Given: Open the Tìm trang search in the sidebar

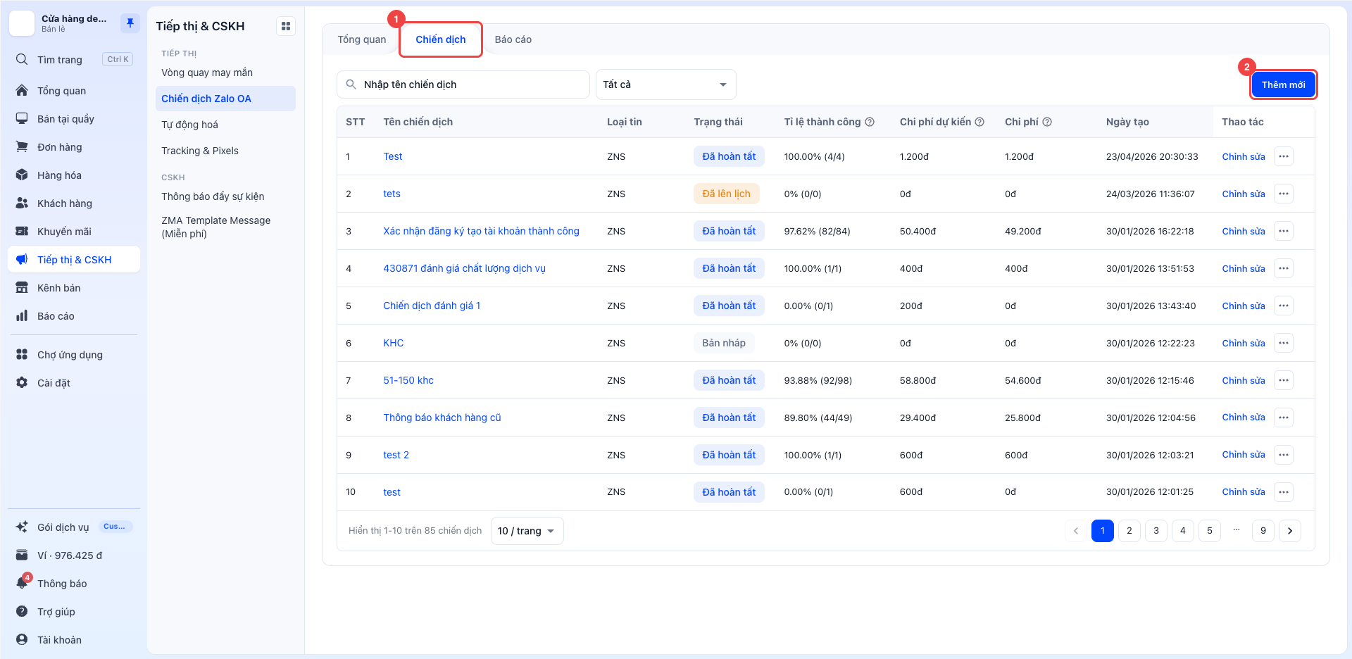Looking at the screenshot, I should point(74,60).
